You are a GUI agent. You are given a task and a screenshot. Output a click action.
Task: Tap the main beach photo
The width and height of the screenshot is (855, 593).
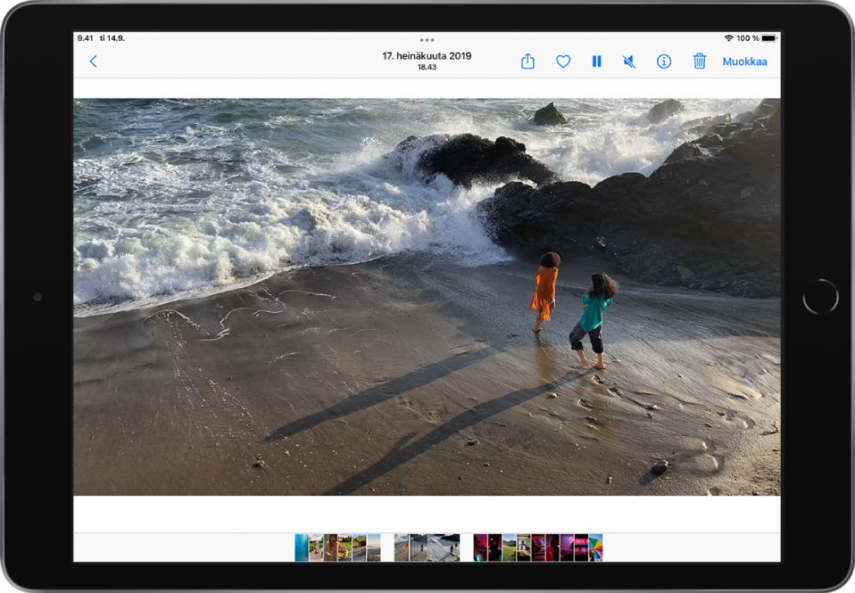click(x=427, y=296)
